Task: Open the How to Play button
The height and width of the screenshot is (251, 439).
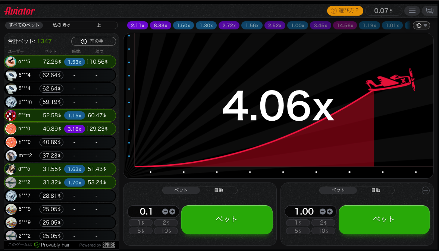Action: point(345,11)
